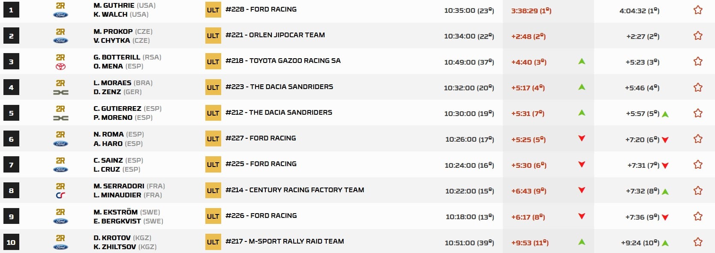
Task: Open #221 - Orlen Jipocar Team page
Action: click(x=275, y=35)
